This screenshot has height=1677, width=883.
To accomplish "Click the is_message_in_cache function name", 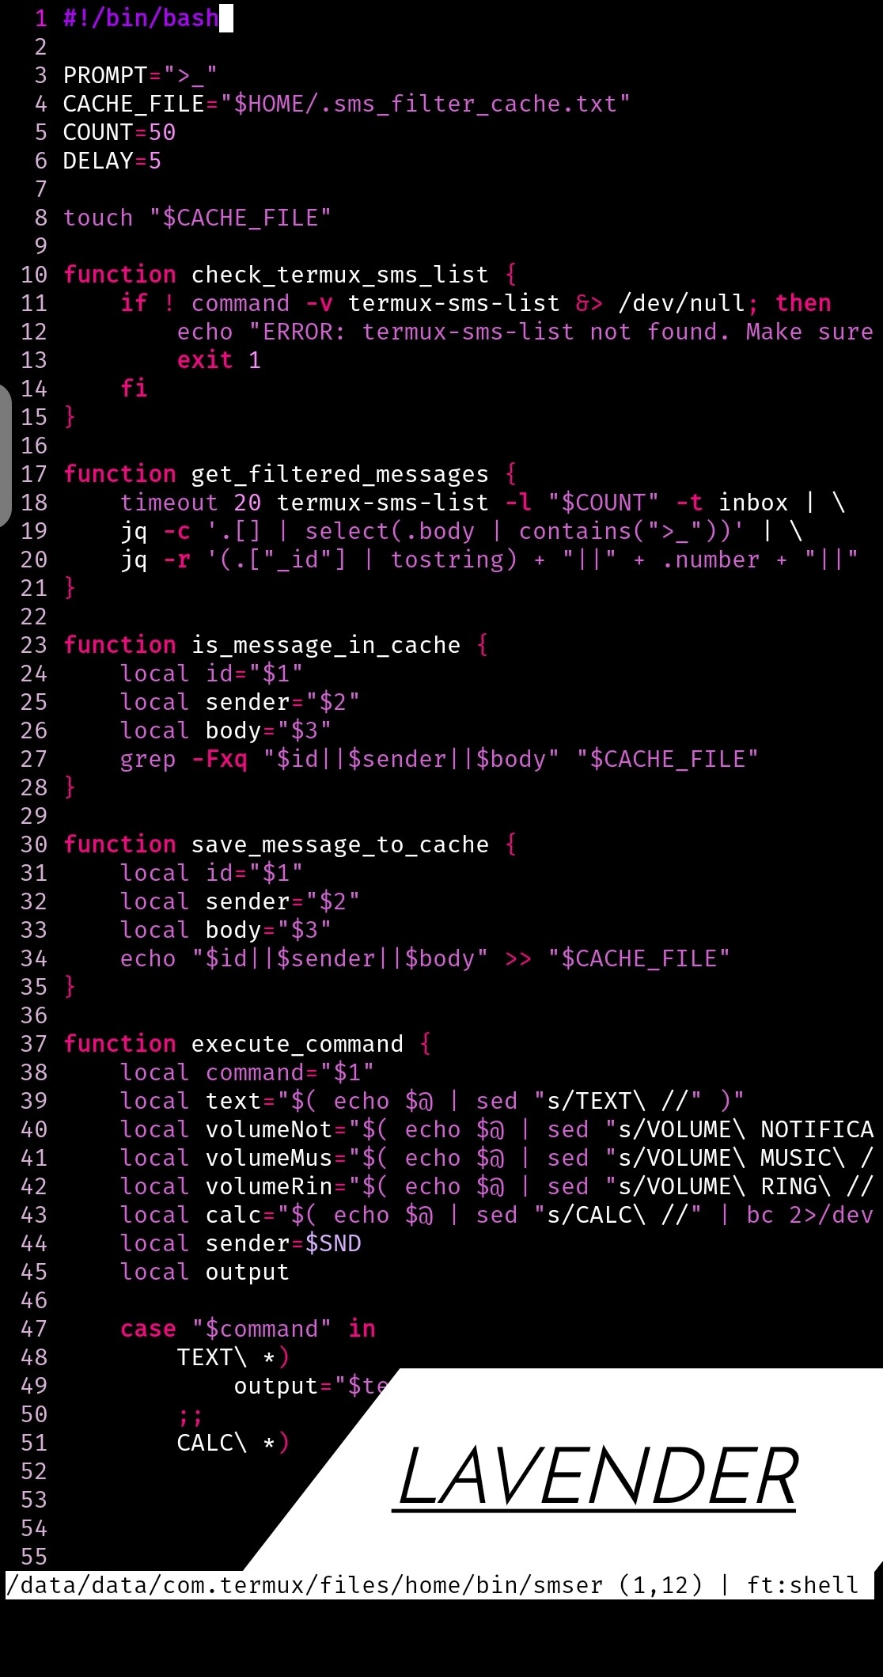I will point(326,645).
